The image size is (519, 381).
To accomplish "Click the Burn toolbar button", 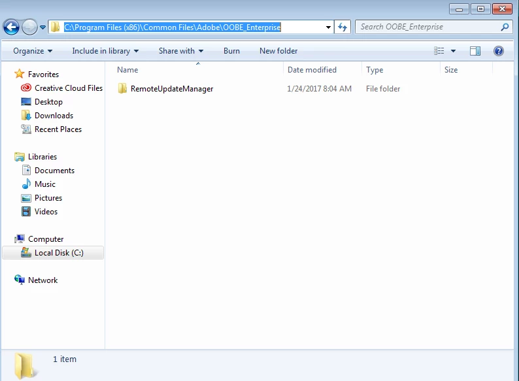I will click(231, 51).
